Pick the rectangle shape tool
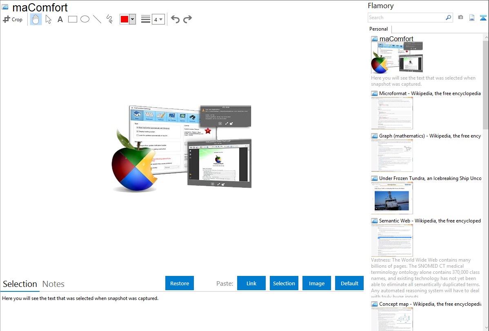The height and width of the screenshot is (331, 489). (72, 19)
